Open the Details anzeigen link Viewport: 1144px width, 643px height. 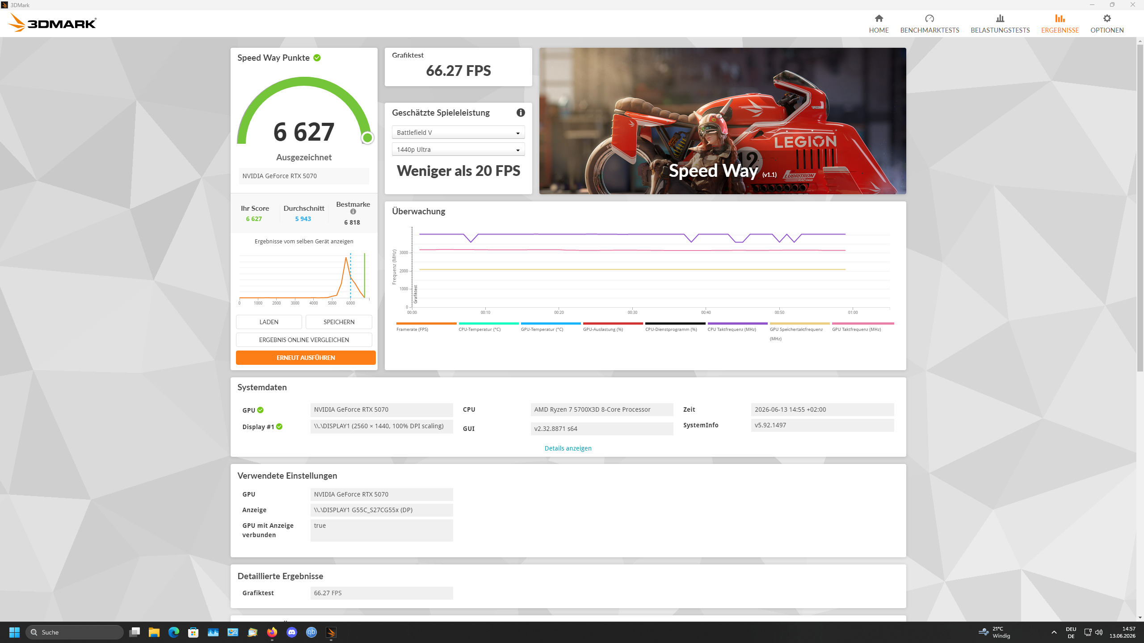click(568, 448)
